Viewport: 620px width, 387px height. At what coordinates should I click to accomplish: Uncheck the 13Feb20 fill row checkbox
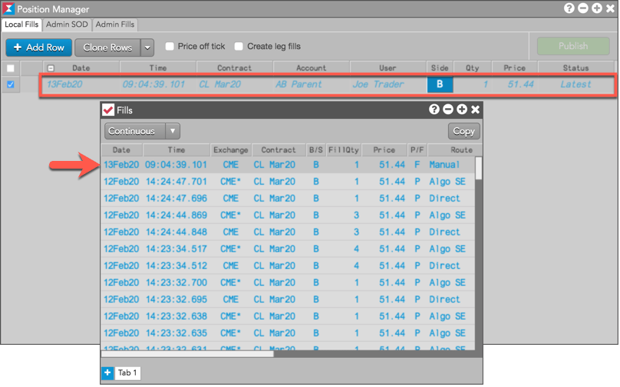[x=11, y=84]
